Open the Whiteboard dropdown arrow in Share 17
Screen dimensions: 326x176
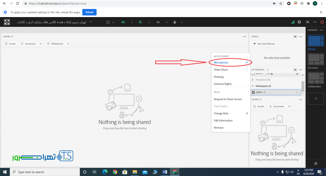pos(68,43)
